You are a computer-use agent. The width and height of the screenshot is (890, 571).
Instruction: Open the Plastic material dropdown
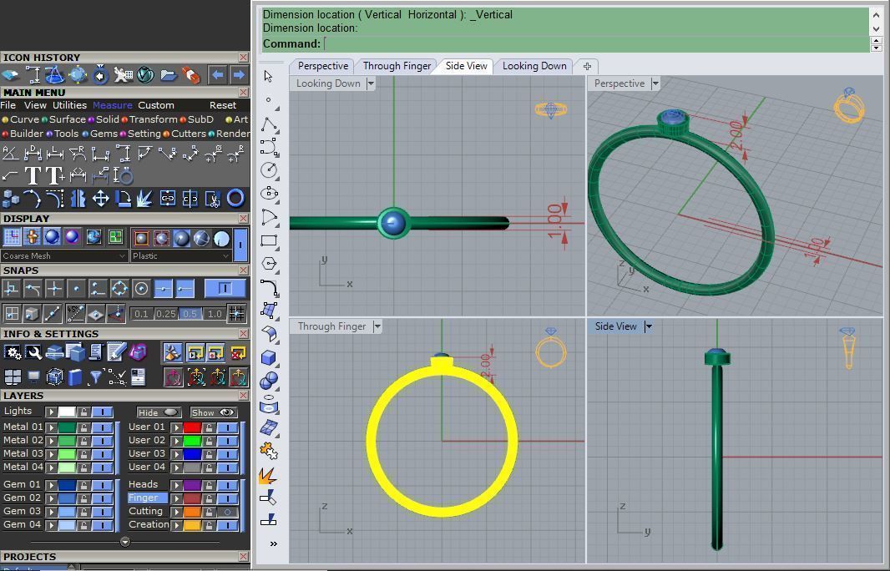coord(182,256)
